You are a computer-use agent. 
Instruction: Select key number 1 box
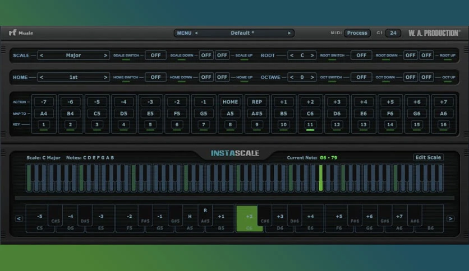44,124
